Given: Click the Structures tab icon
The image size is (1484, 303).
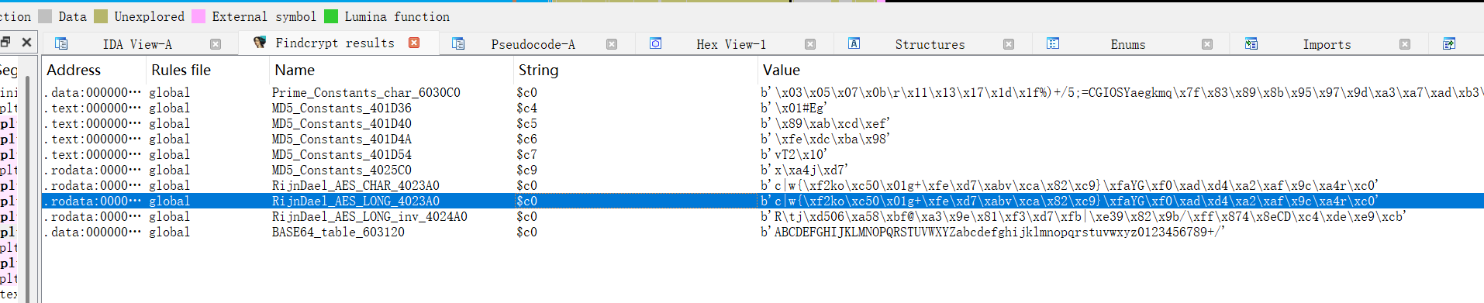Looking at the screenshot, I should tap(854, 43).
